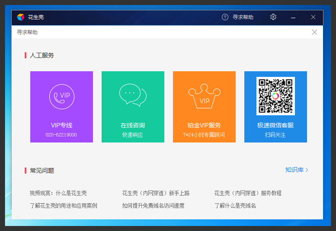This screenshot has height=231, width=336.
Task: Open the 知识库 link
Action: click(x=294, y=170)
